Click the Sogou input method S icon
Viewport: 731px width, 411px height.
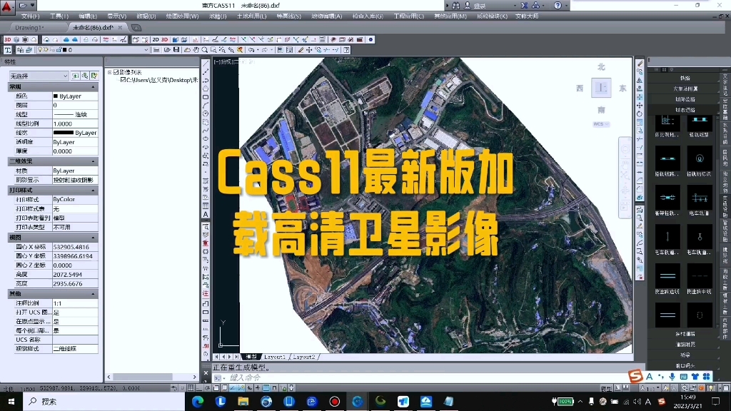(x=635, y=375)
